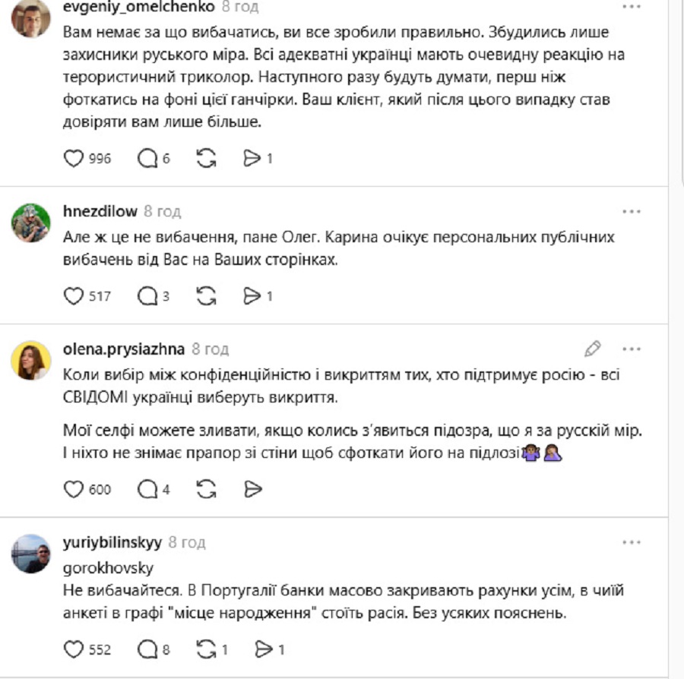This screenshot has height=679, width=684.
Task: Open yuriybilinskyy's profile picture
Action: coord(31,555)
